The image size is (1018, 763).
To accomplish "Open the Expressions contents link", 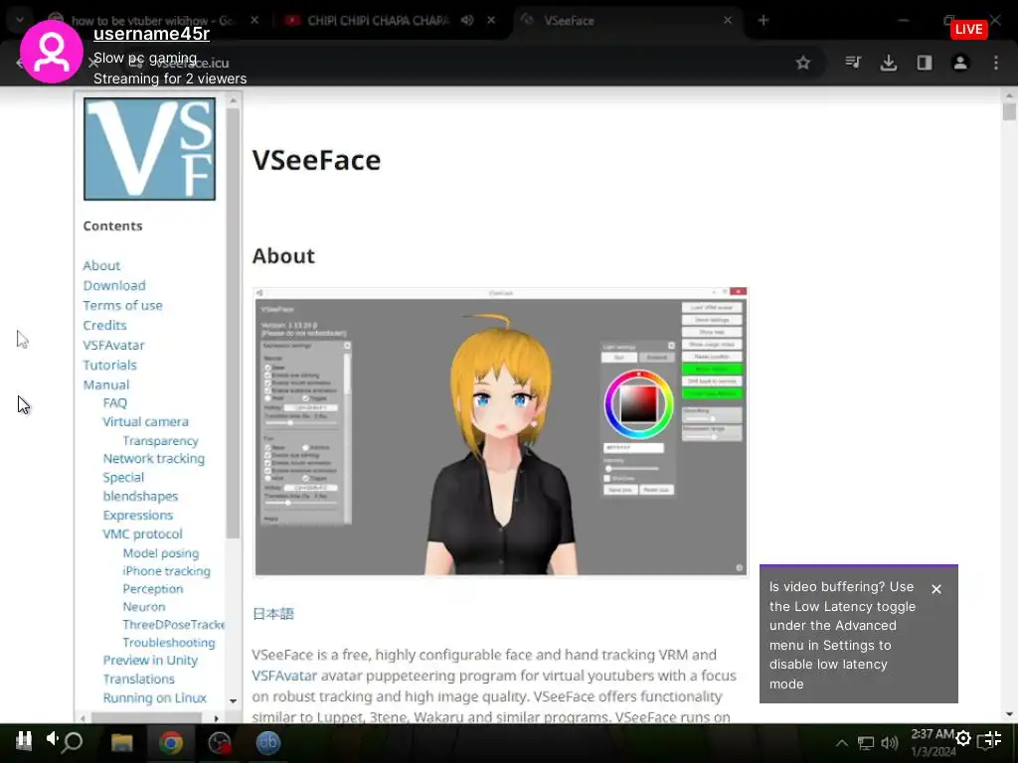I will (x=137, y=516).
